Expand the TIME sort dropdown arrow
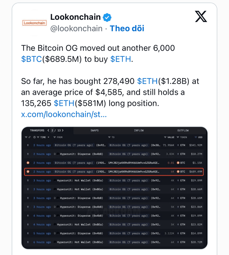 48,137
